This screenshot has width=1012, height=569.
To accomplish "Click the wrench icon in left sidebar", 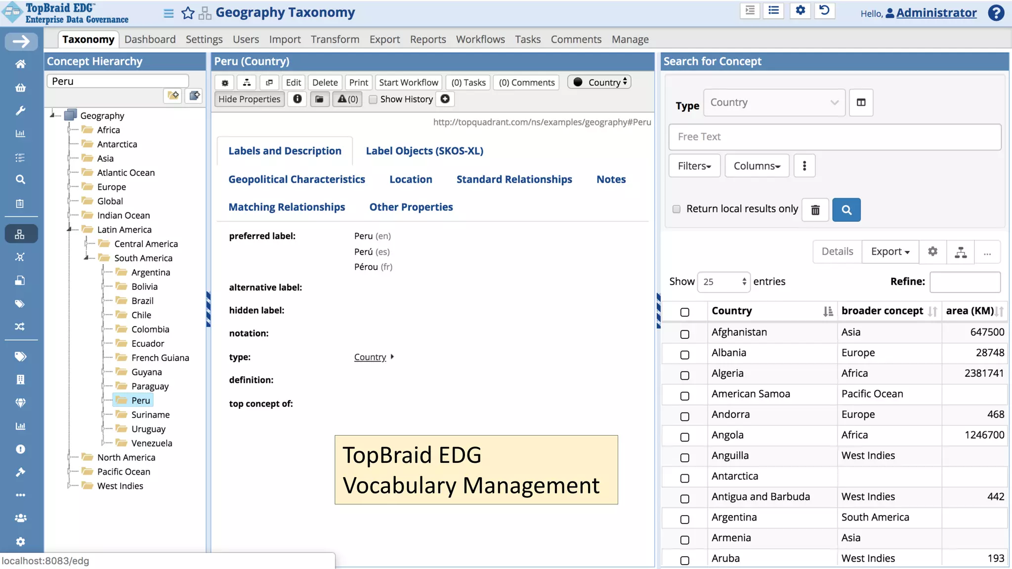I will [20, 111].
